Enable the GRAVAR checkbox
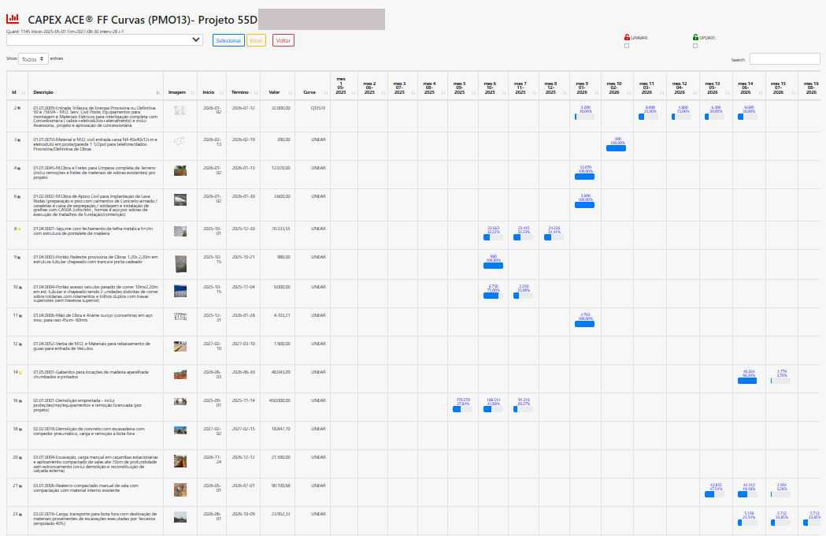 pos(627,46)
